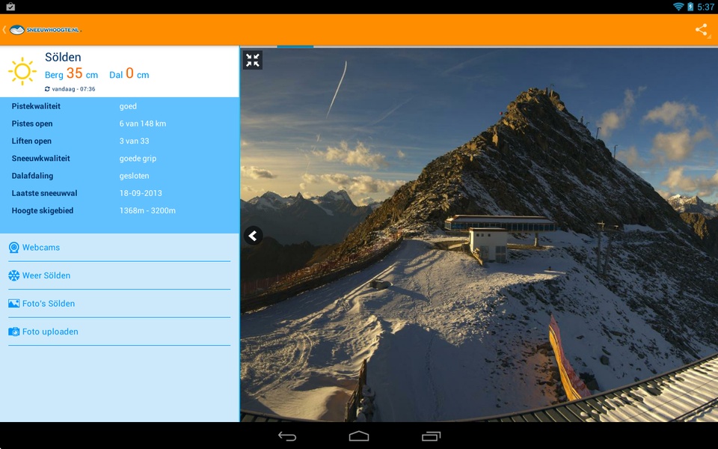Viewport: 718px width, 449px height.
Task: Tap the Pistes open label
Action: (32, 123)
